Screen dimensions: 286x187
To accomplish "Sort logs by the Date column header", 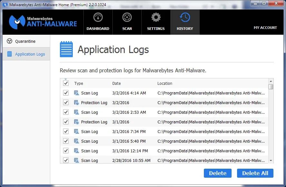I will coord(116,84).
